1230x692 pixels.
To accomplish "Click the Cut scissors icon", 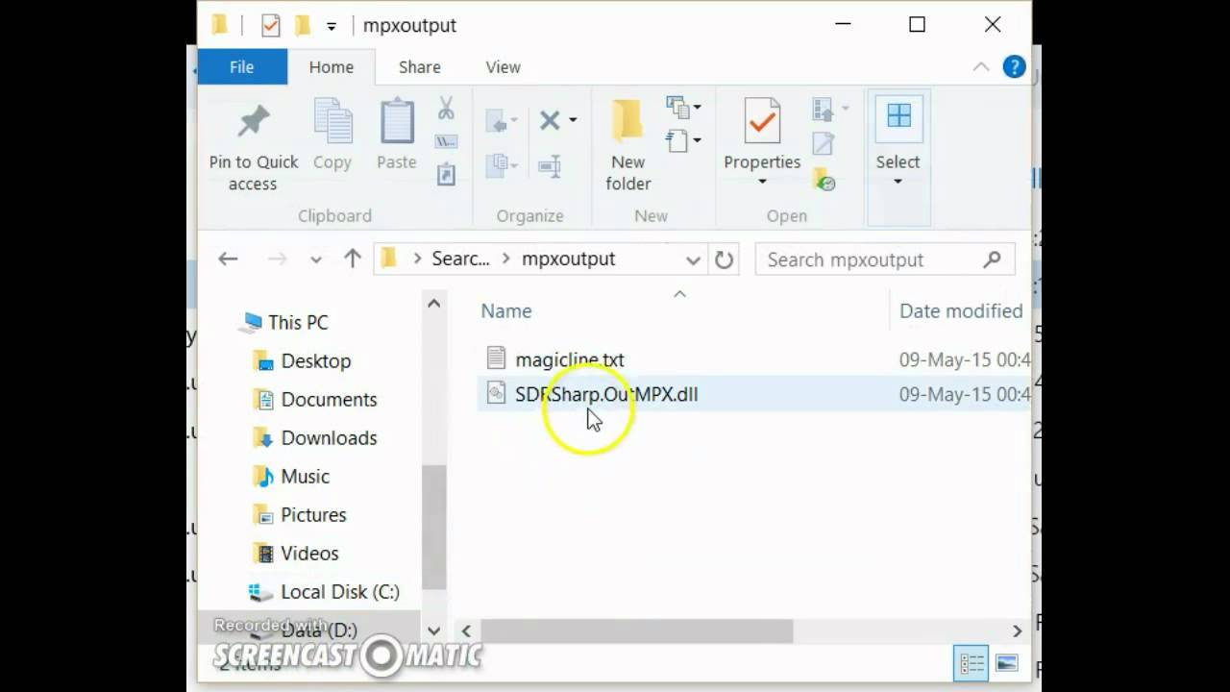I will tap(446, 109).
